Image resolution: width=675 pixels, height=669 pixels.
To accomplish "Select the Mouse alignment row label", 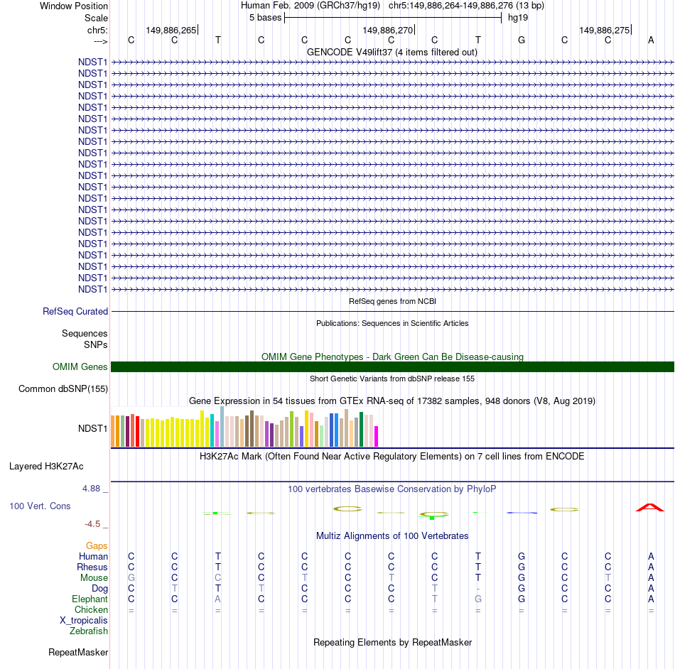I will point(94,578).
